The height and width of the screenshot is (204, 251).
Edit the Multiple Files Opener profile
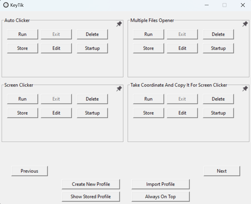[x=182, y=48]
